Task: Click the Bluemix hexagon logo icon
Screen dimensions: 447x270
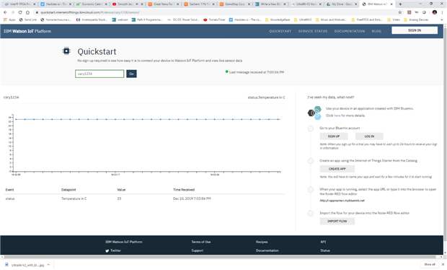Action: (314, 113)
